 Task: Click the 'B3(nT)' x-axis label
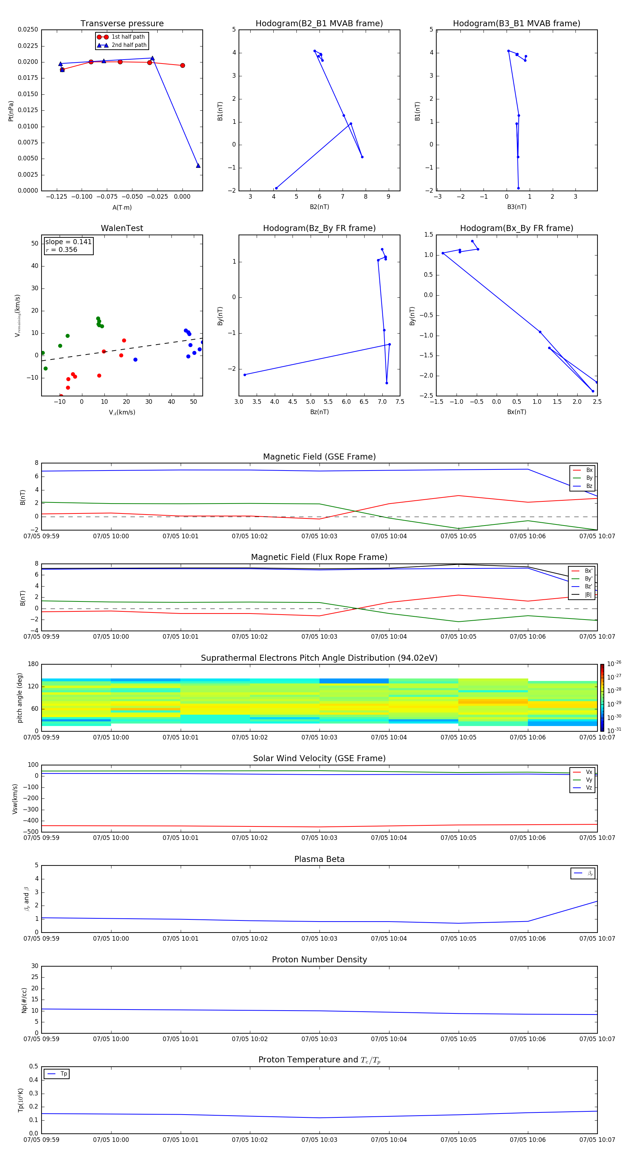pos(517,207)
